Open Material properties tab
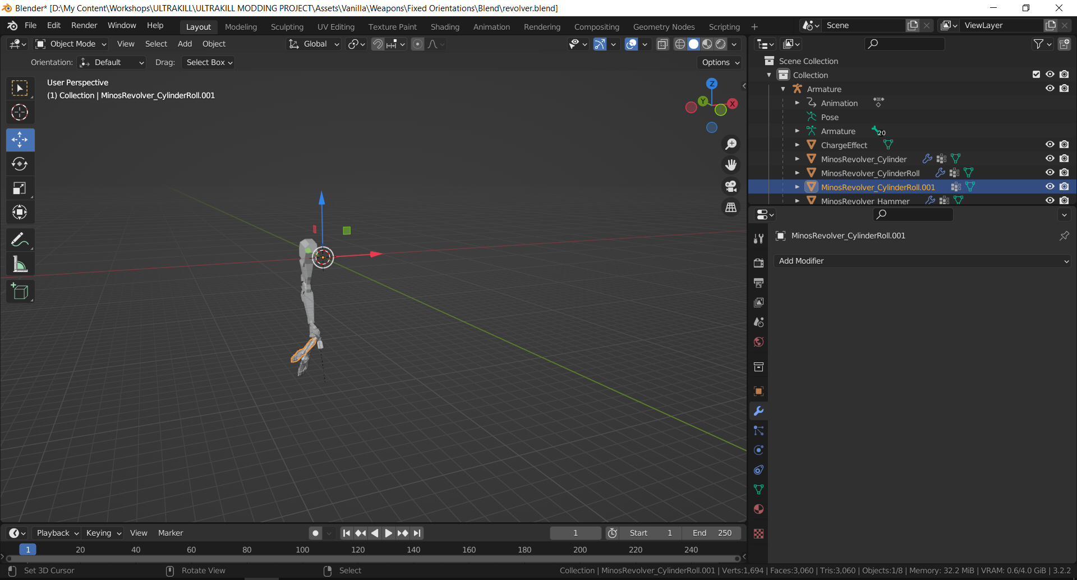Screen dimensions: 1077x580 click(758, 509)
